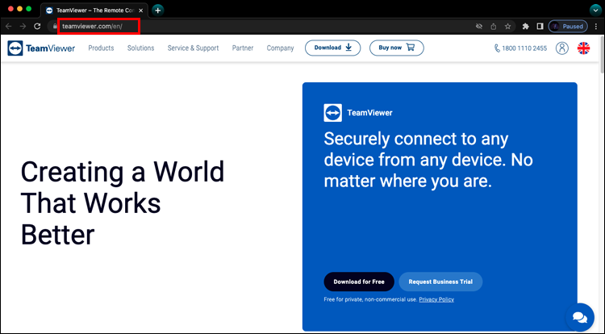Click the address bar URL teamviewer.com/en/
This screenshot has height=334, width=605.
click(x=92, y=27)
